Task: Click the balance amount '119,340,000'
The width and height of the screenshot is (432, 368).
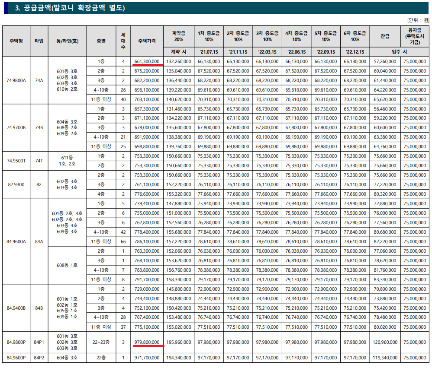Action: coord(385,358)
